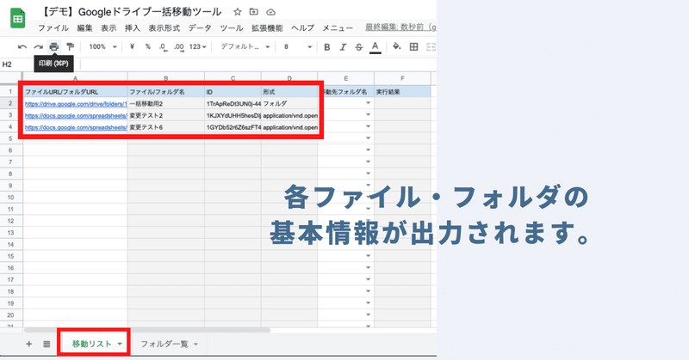Screen dimensions: 689x360
Task: Switch to the 移動リスト sheet tab
Action: tap(92, 345)
